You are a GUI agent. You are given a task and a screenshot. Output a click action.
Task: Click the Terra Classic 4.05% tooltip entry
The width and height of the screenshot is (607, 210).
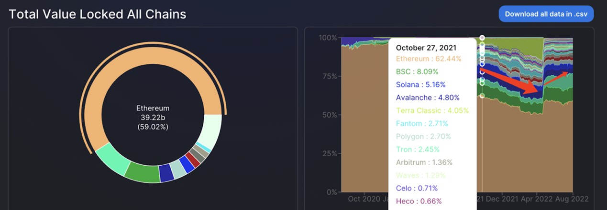432,110
